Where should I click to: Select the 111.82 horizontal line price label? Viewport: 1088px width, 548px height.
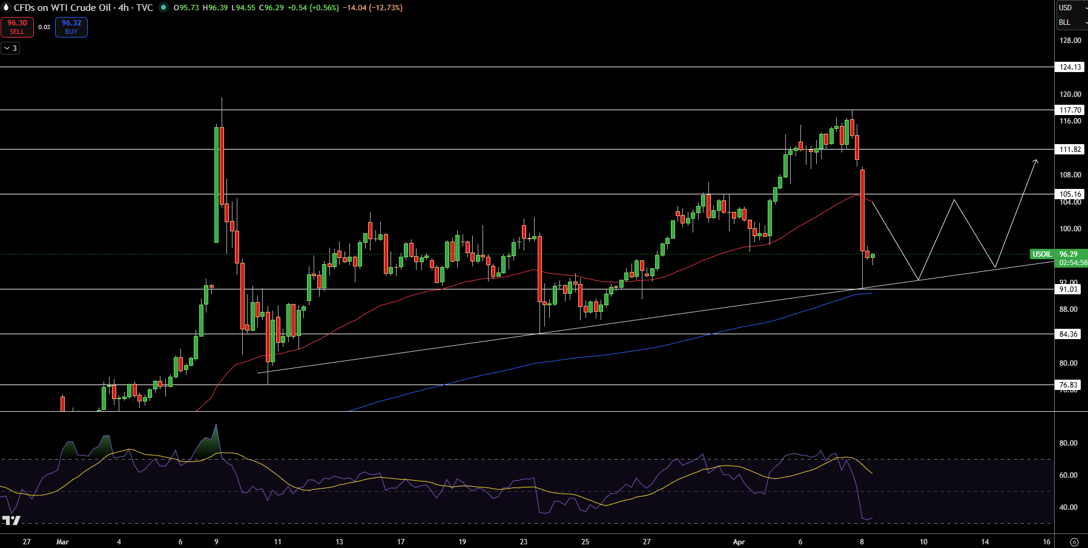point(1070,150)
